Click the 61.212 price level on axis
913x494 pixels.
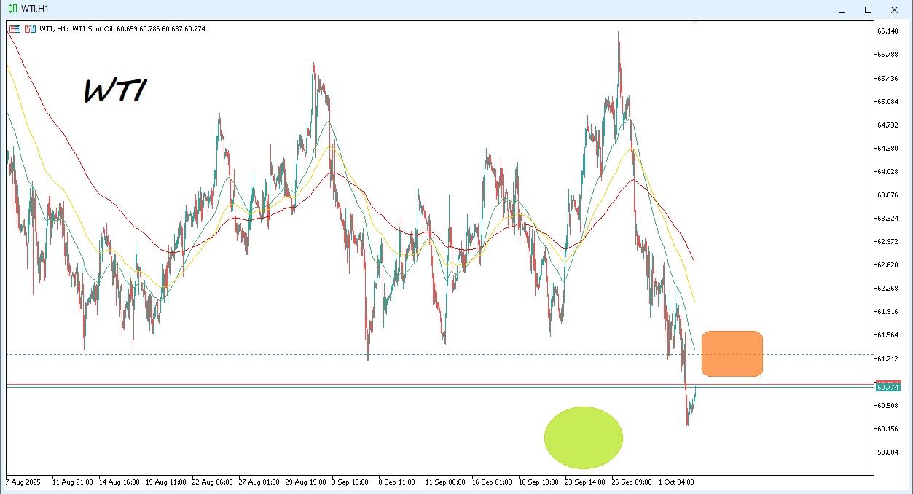point(887,358)
